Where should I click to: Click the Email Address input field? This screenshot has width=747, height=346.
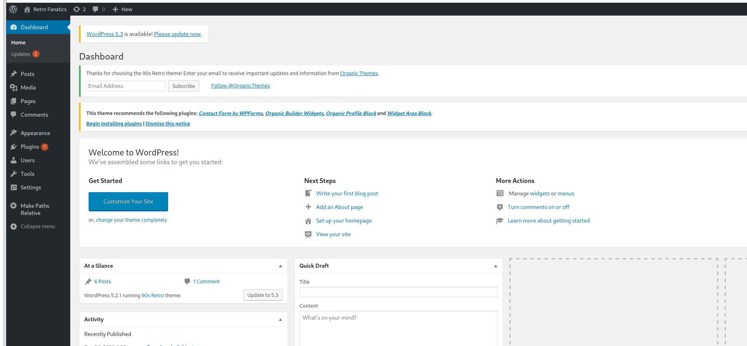click(x=125, y=86)
